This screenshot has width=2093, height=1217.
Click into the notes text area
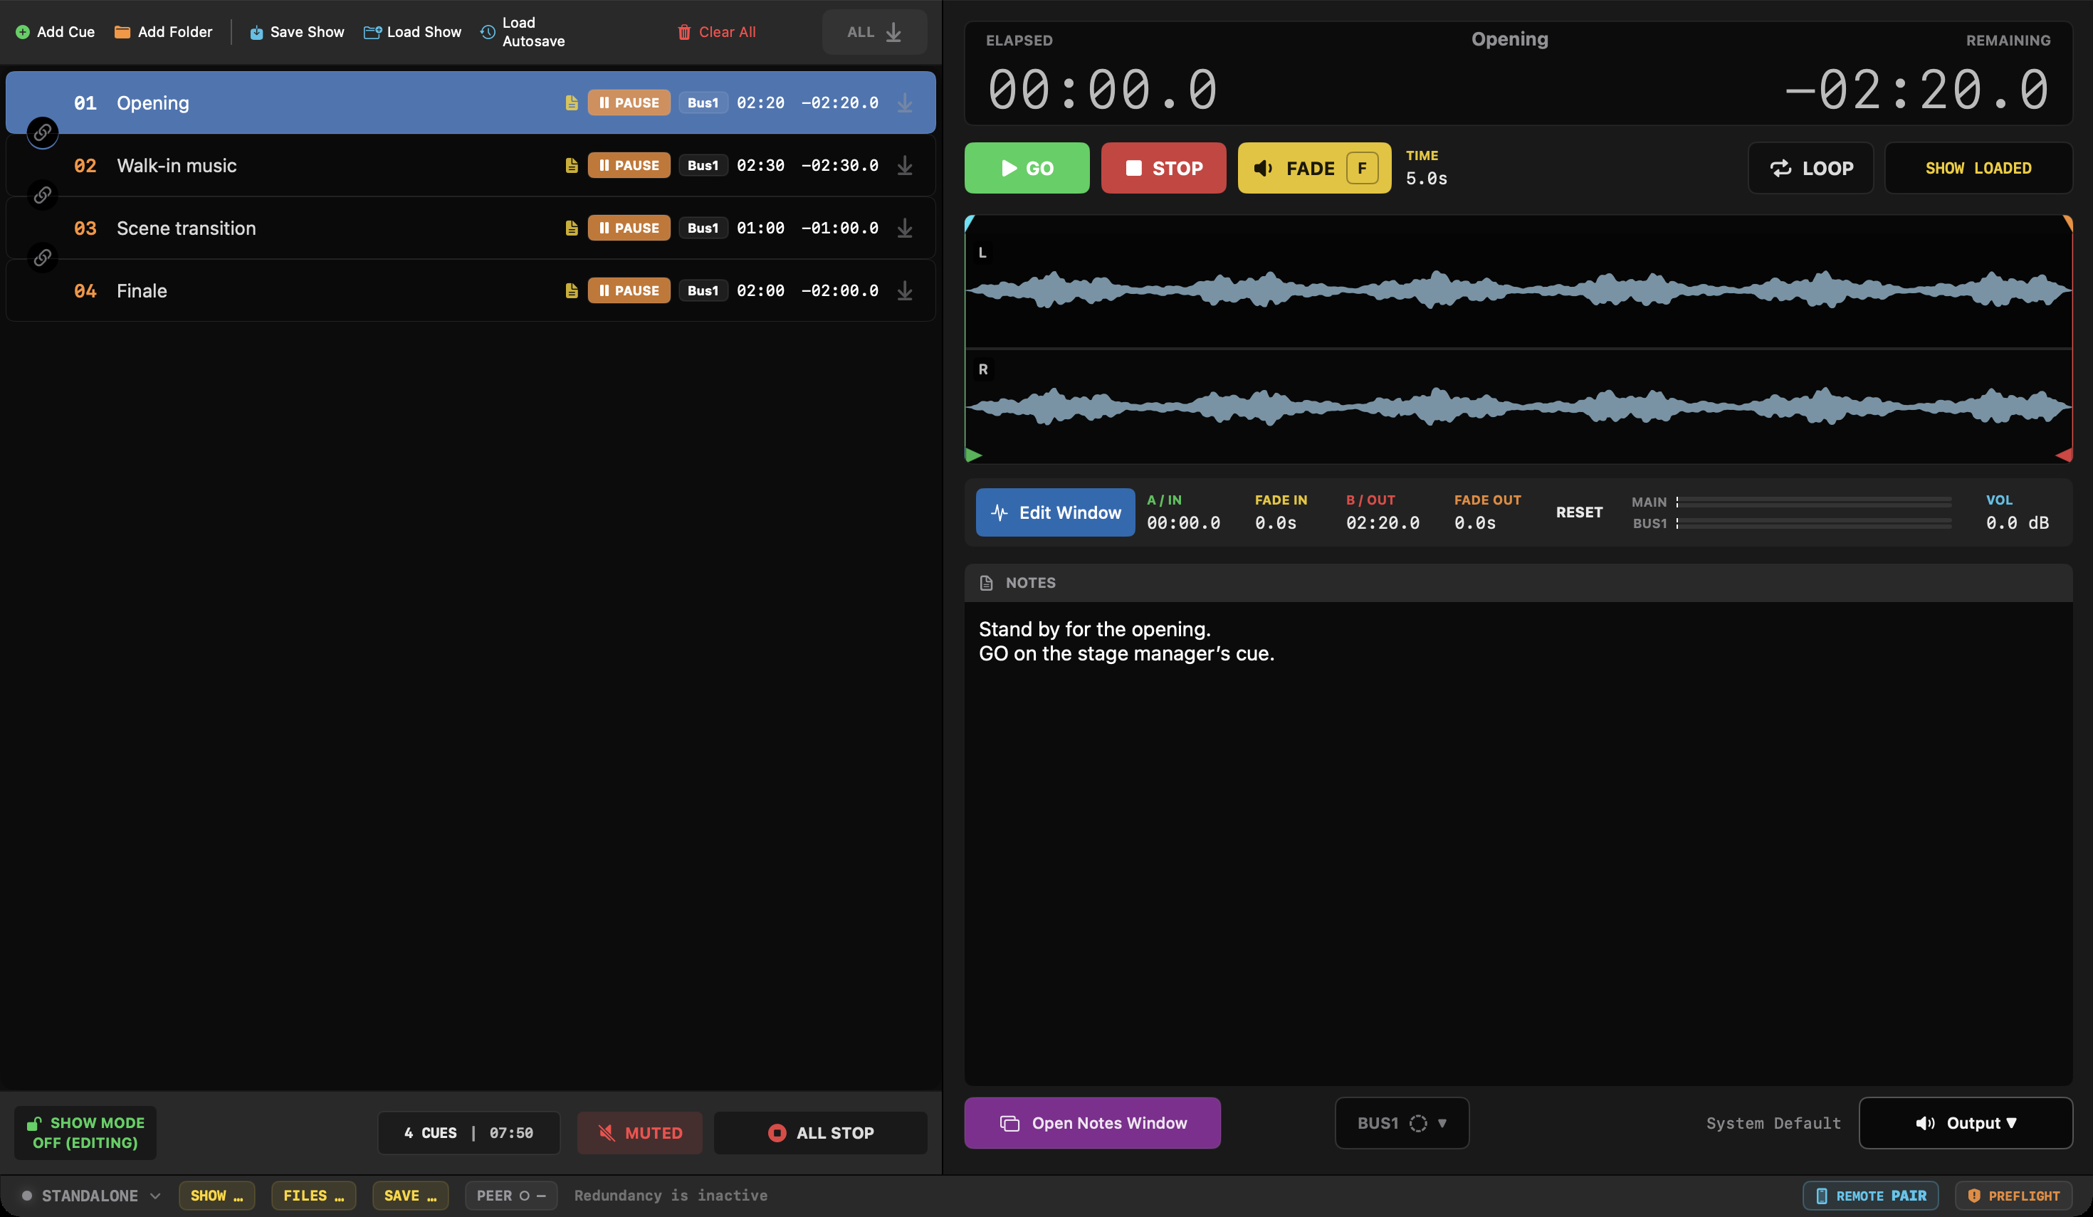tap(1518, 843)
